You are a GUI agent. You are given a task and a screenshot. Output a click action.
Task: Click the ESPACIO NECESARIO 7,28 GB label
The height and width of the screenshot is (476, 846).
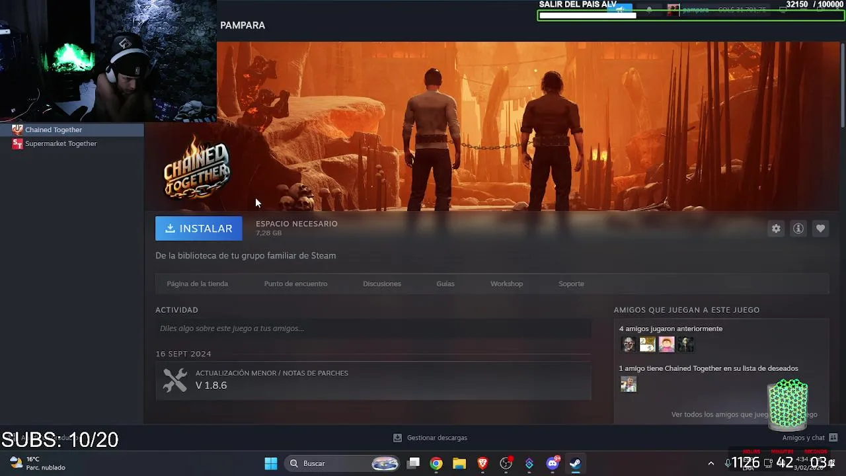297,228
